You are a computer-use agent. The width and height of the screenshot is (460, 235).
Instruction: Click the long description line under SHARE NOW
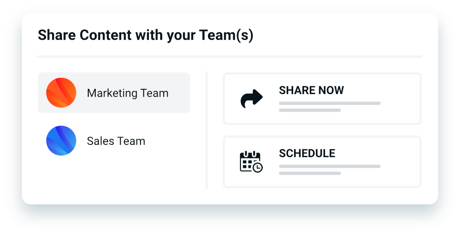[330, 103]
